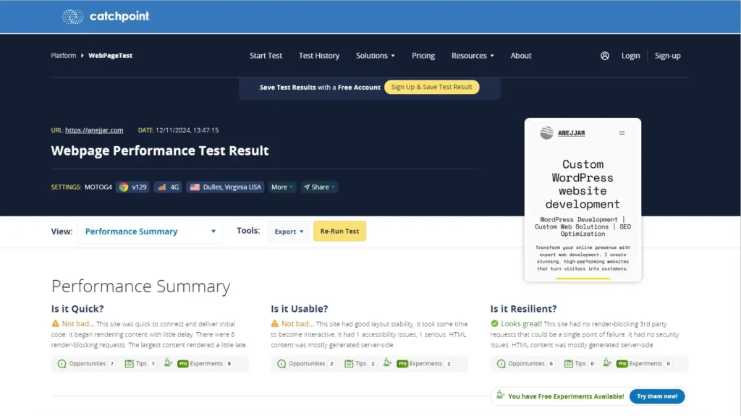This screenshot has width=741, height=416.
Task: Open the Export tools dropdown
Action: click(x=289, y=232)
